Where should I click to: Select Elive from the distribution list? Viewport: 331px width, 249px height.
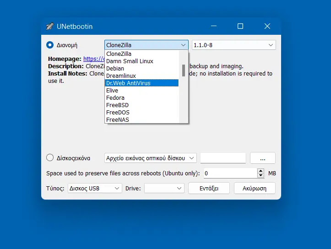(141, 91)
